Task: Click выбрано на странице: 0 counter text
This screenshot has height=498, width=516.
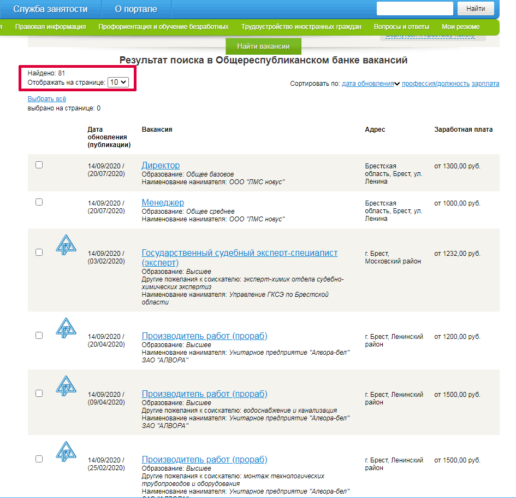Action: click(x=64, y=108)
